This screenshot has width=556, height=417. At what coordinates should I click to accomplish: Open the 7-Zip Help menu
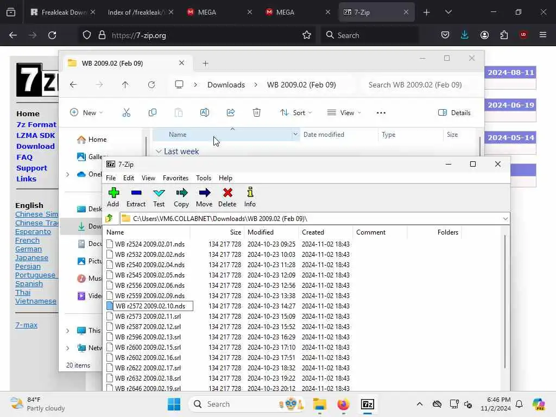click(225, 178)
